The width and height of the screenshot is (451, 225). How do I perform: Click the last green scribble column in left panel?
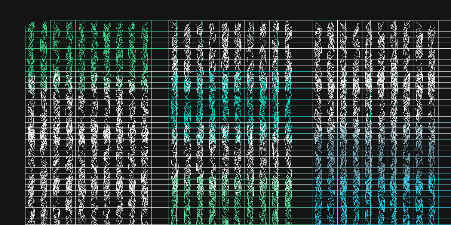[x=145, y=48]
